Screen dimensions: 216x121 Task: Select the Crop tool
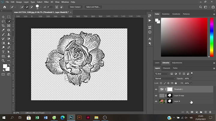(x=3, y=26)
